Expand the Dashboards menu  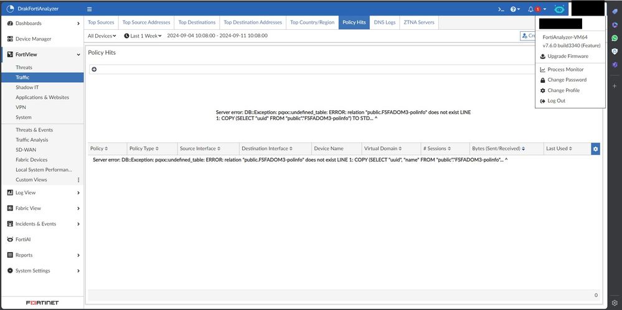42,24
